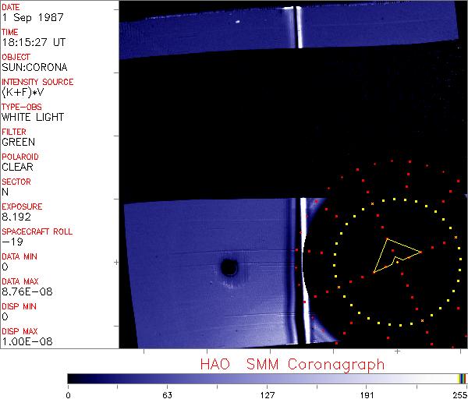Click the DATA MAX value 8.76E-08

[24, 291]
